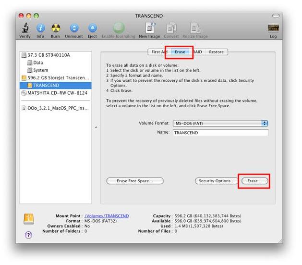Select the 37.3 GB ST940110A disk
The width and height of the screenshot is (302, 265).
point(56,55)
